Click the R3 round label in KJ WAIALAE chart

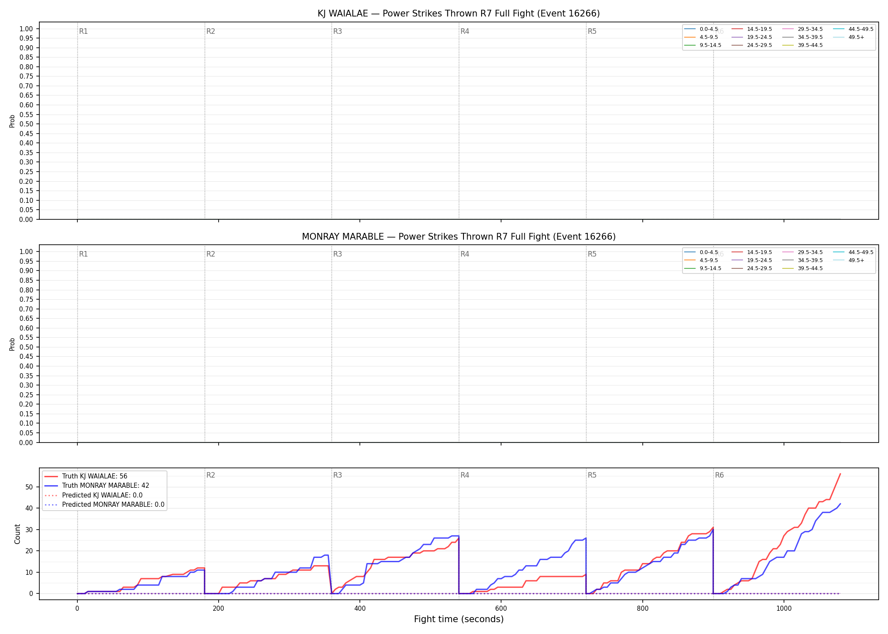click(x=337, y=31)
